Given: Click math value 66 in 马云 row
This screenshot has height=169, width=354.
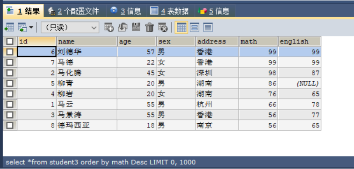Looking at the screenshot, I should click(258, 104).
